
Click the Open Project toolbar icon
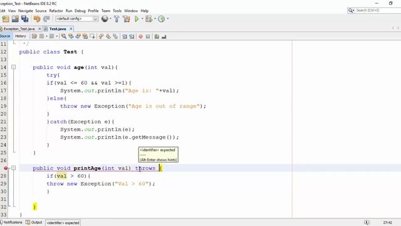tap(15, 19)
